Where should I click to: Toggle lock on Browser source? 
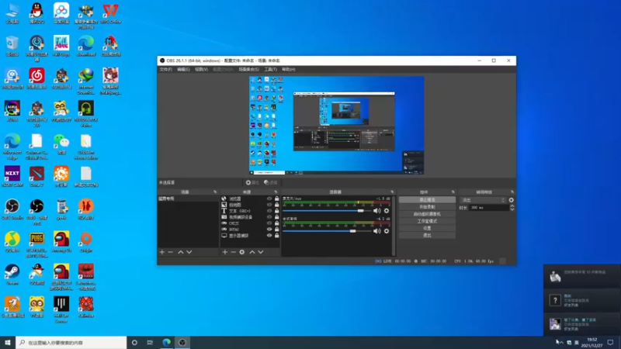pos(277,199)
